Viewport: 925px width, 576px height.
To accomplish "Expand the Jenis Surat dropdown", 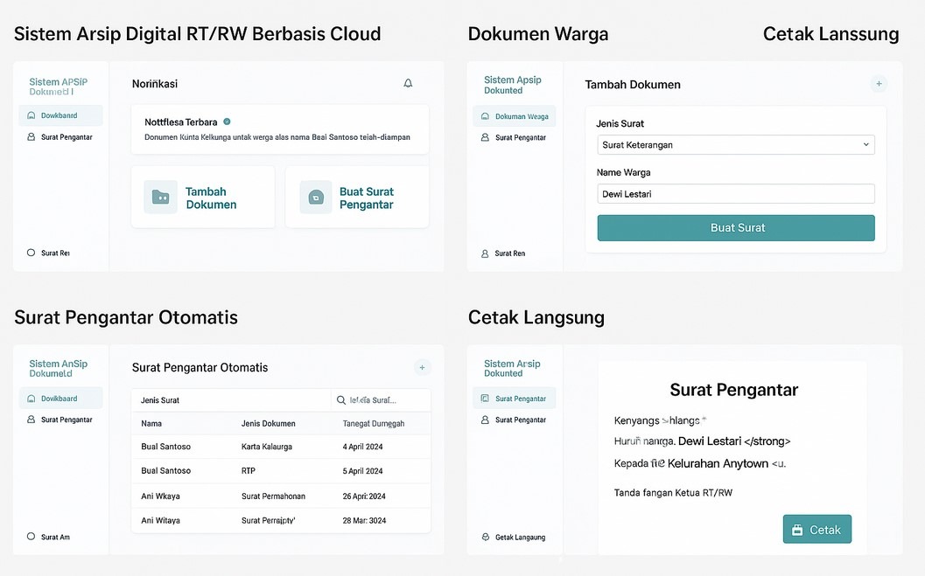I will coord(735,144).
